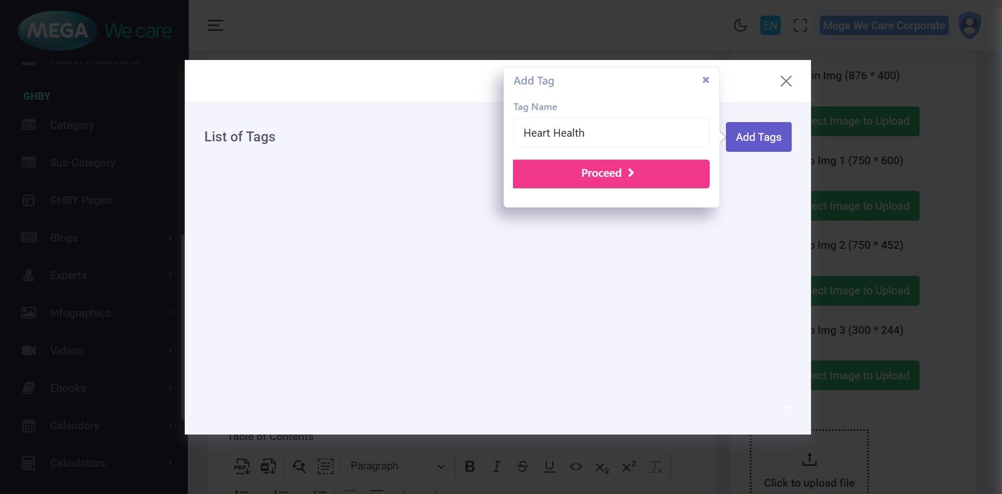Image resolution: width=1002 pixels, height=494 pixels.
Task: Open the user profile avatar
Action: pos(969,25)
